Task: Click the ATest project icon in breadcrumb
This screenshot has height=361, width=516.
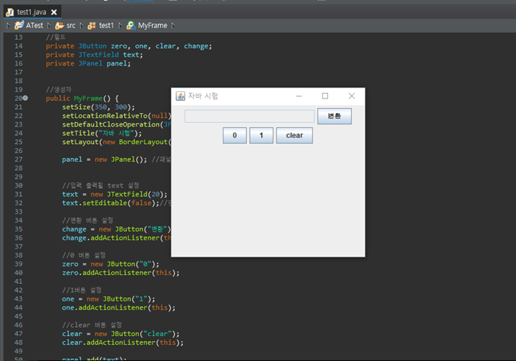Action: 19,25
